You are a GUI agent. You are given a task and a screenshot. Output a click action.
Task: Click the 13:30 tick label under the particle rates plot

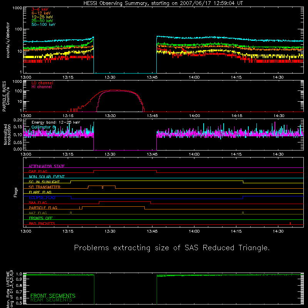(x=110, y=116)
